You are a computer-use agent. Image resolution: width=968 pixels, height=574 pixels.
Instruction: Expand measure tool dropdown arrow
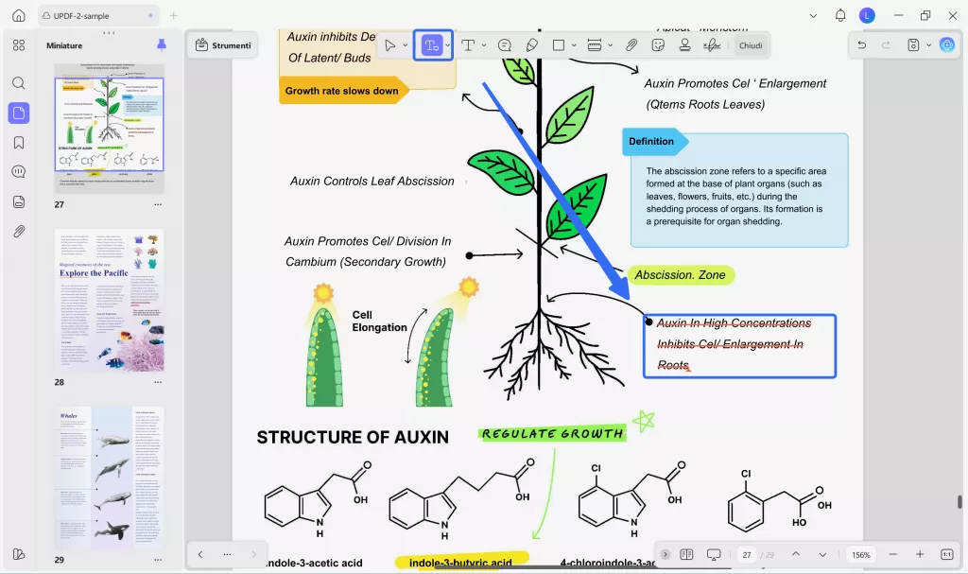(x=610, y=45)
